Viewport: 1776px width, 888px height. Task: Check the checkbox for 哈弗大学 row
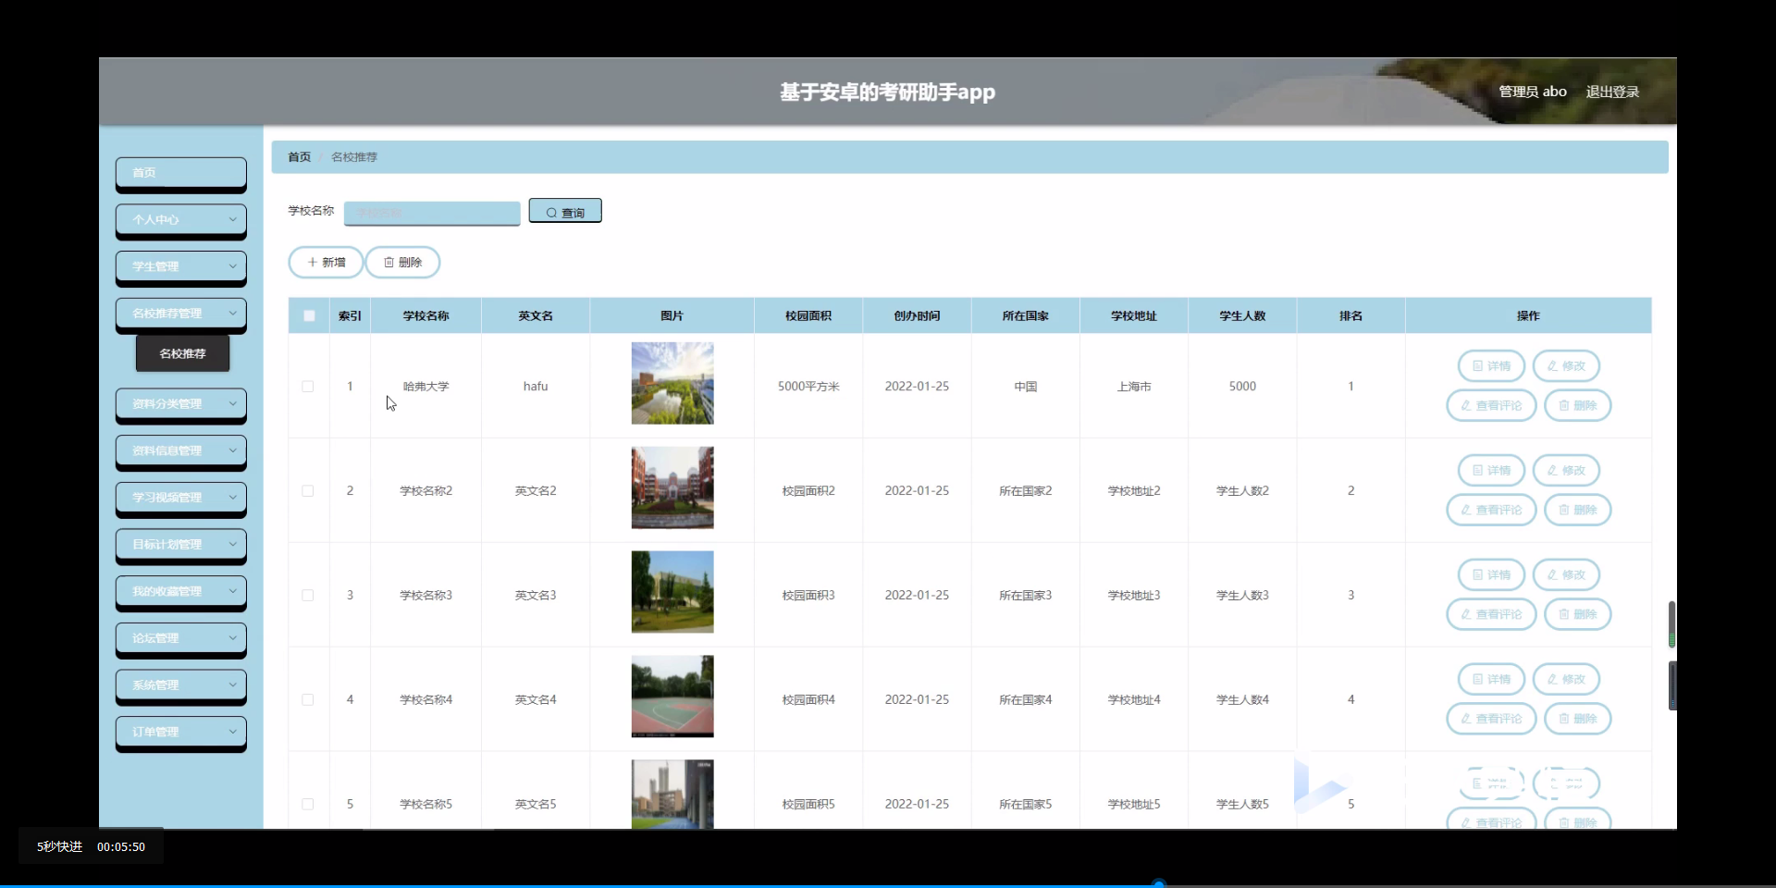click(x=307, y=386)
